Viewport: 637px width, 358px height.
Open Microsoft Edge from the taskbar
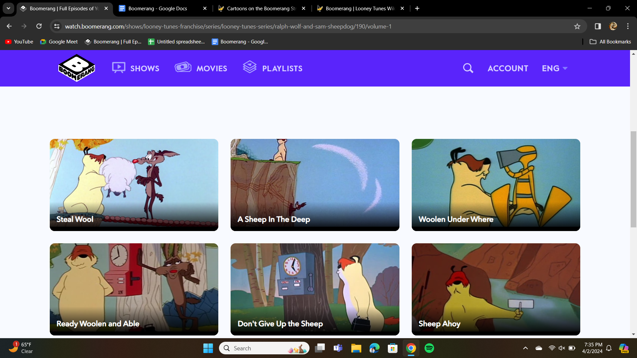click(375, 348)
